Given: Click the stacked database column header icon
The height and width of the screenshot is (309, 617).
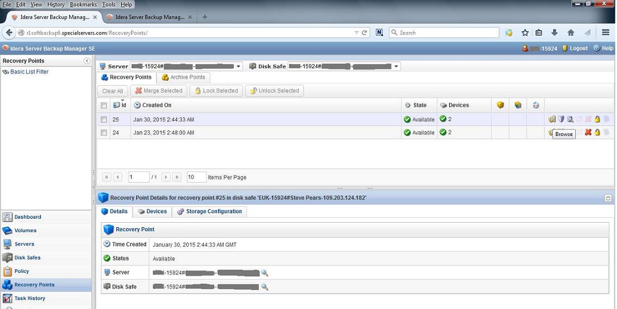Looking at the screenshot, I should (x=518, y=105).
